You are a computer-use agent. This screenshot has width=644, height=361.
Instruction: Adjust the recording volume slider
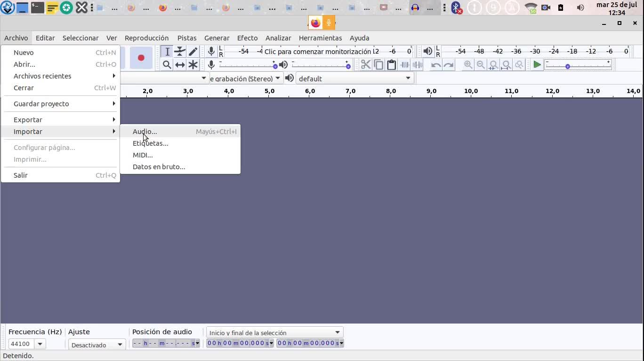248,65
